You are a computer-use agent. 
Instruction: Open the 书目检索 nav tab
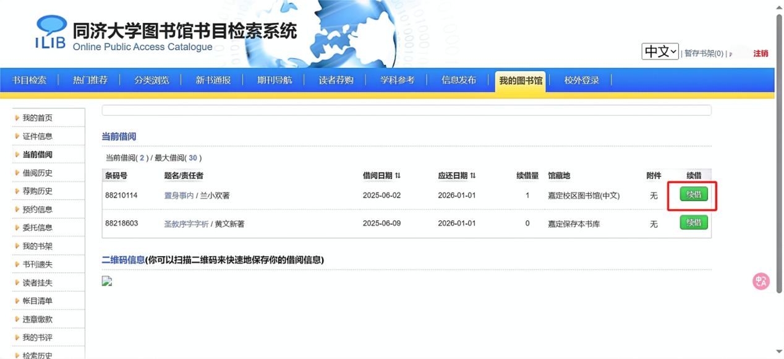pos(29,80)
